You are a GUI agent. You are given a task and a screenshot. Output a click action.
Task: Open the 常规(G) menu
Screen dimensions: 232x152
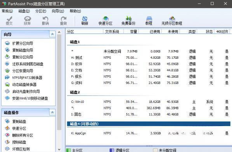[7, 11]
